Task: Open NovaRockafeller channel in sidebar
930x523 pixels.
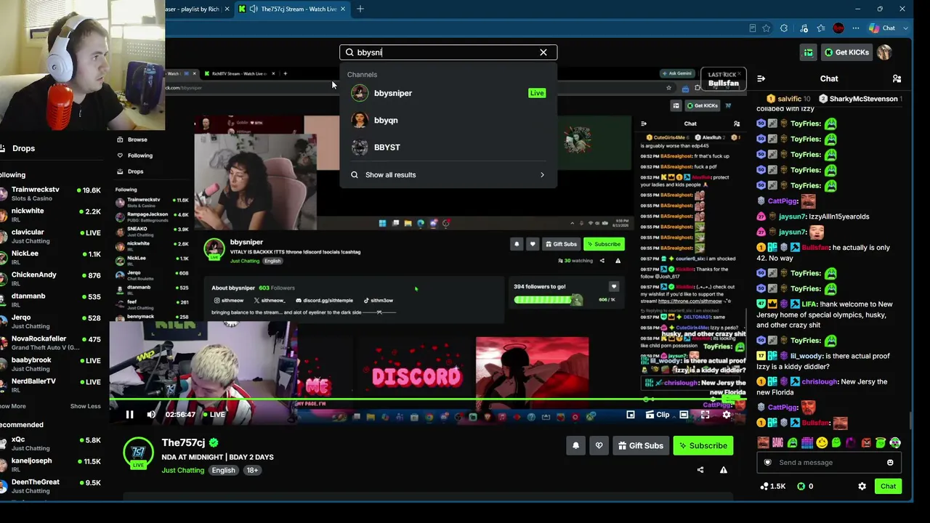Action: pos(50,342)
